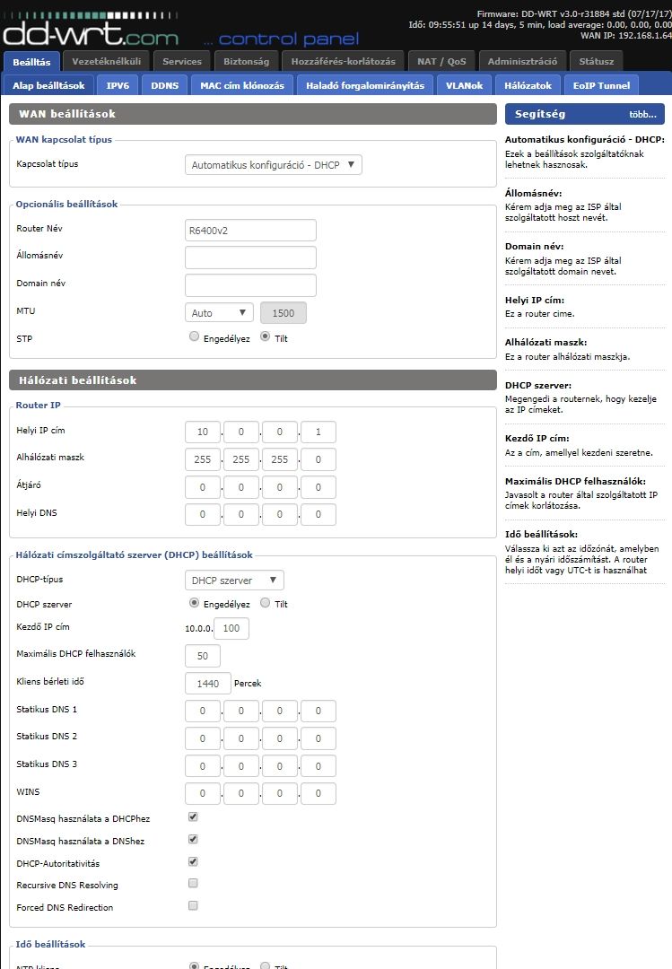672x969 pixels.
Task: Open the dd-wrt.com logo
Action: click(91, 31)
